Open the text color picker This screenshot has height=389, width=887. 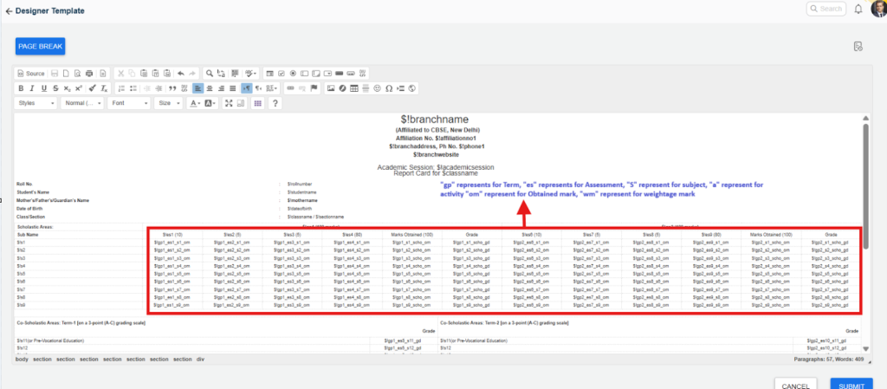point(193,103)
